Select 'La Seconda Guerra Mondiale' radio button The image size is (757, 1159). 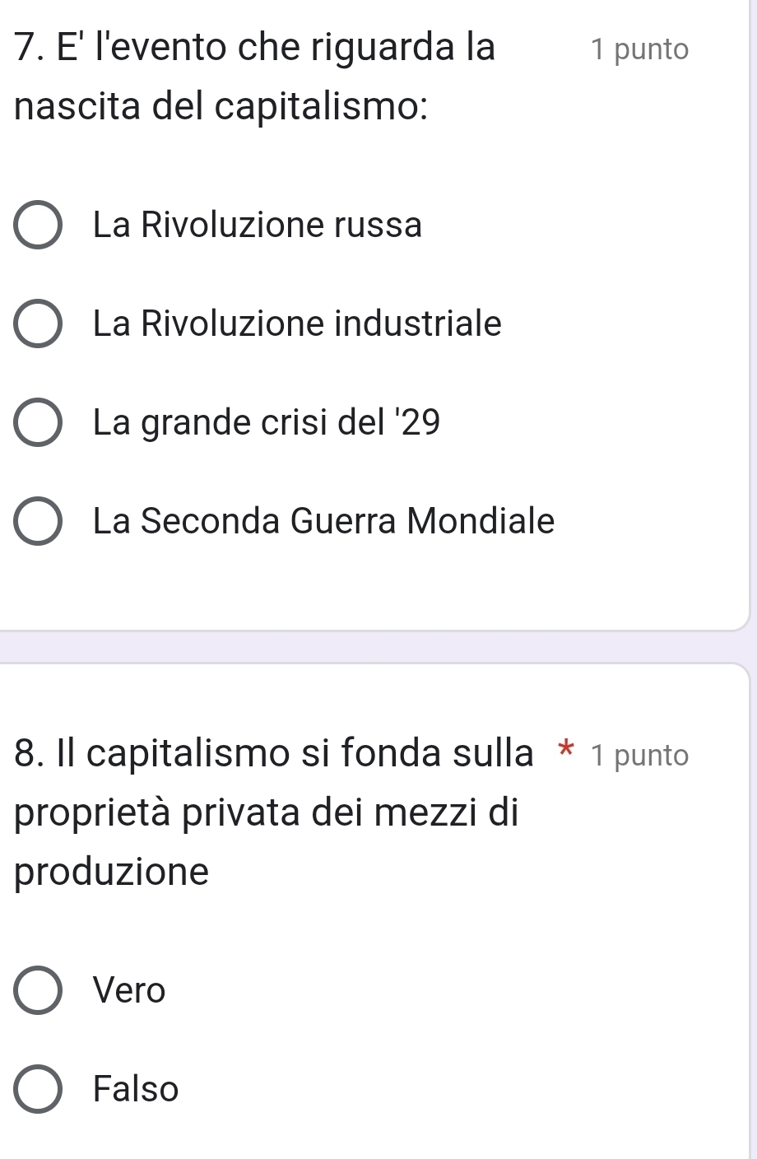pos(37,523)
